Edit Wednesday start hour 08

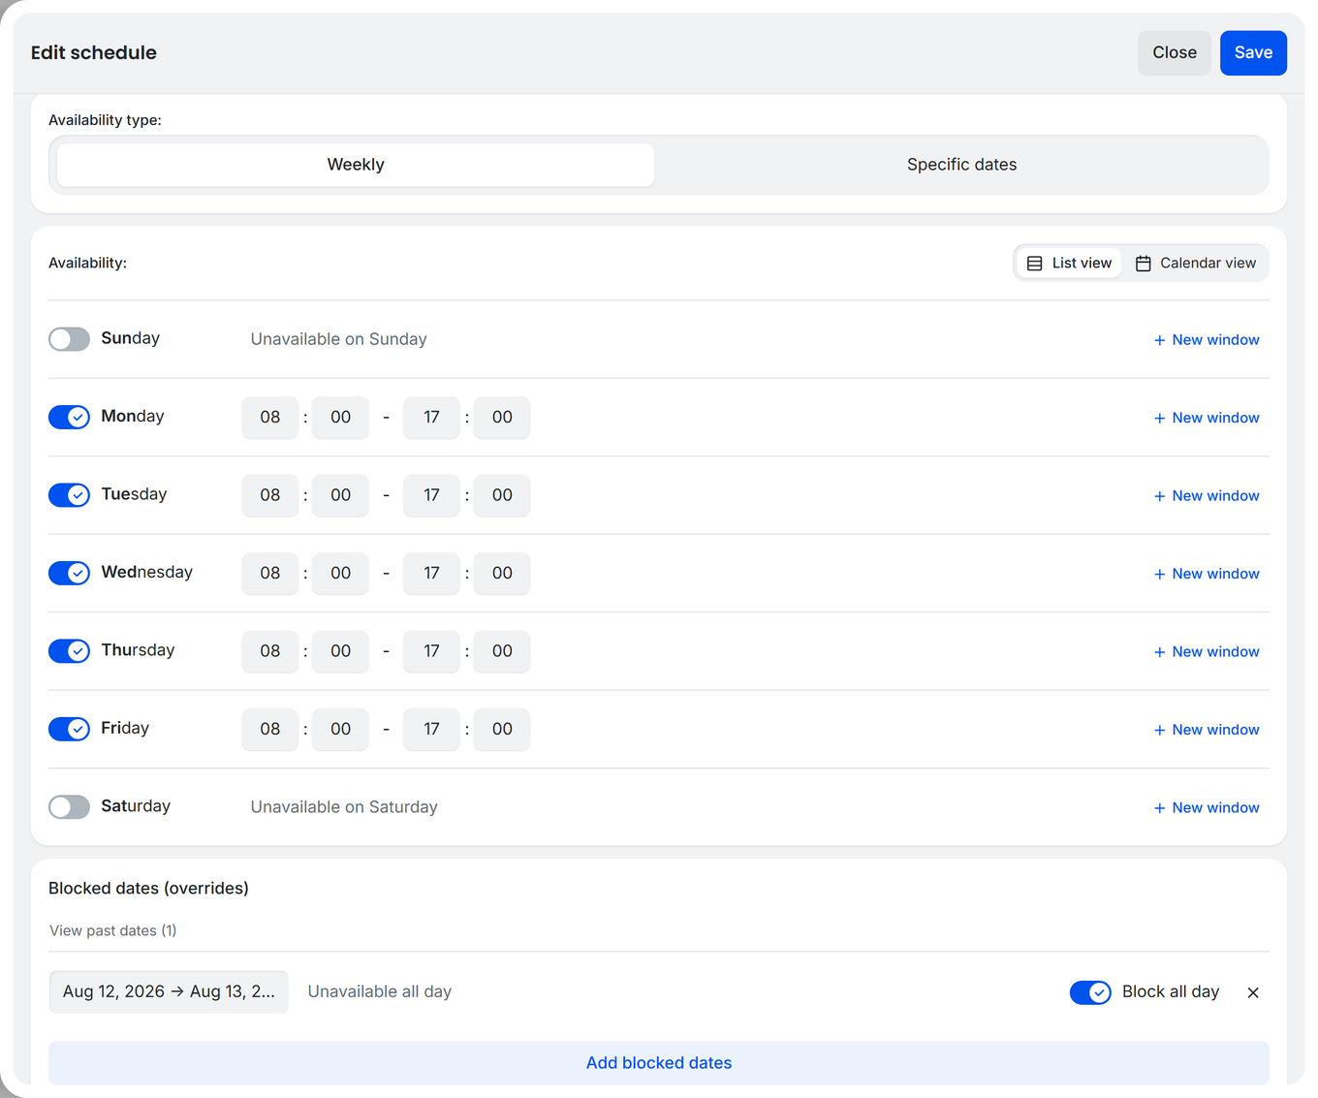(x=270, y=574)
